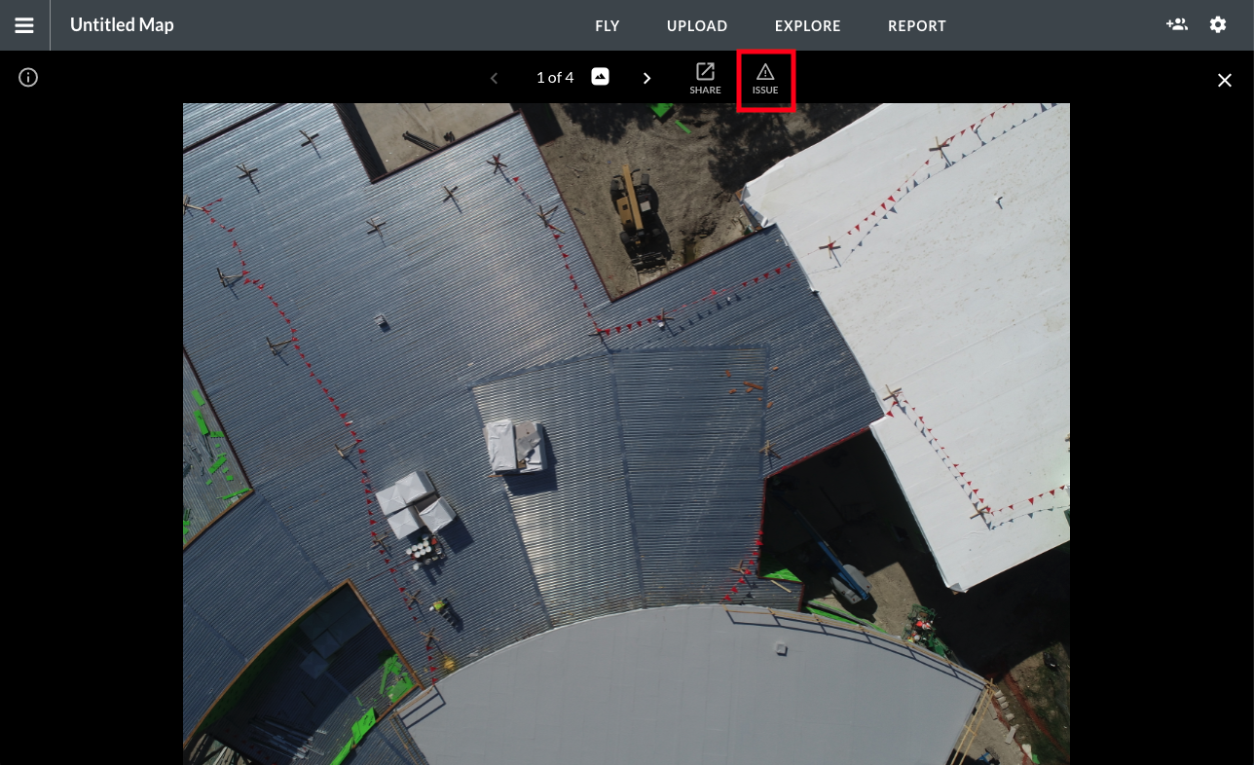Create an ISSUE on this photo
The image size is (1254, 765).
click(x=765, y=79)
